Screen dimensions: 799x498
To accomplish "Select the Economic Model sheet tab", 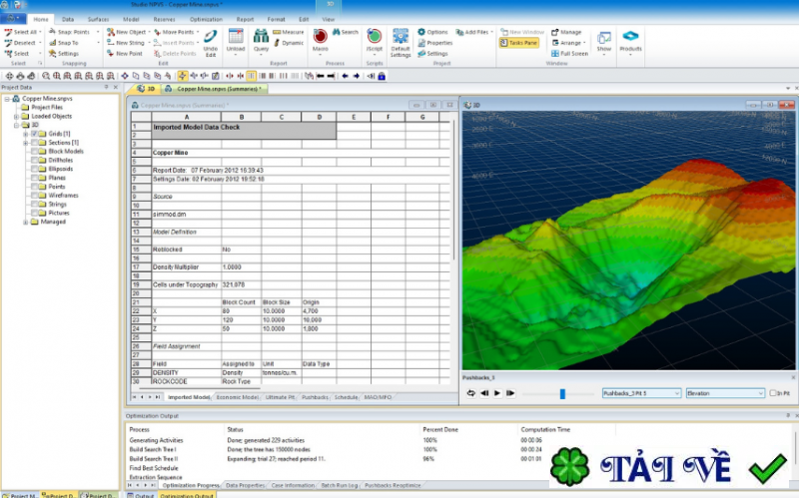I will [237, 397].
